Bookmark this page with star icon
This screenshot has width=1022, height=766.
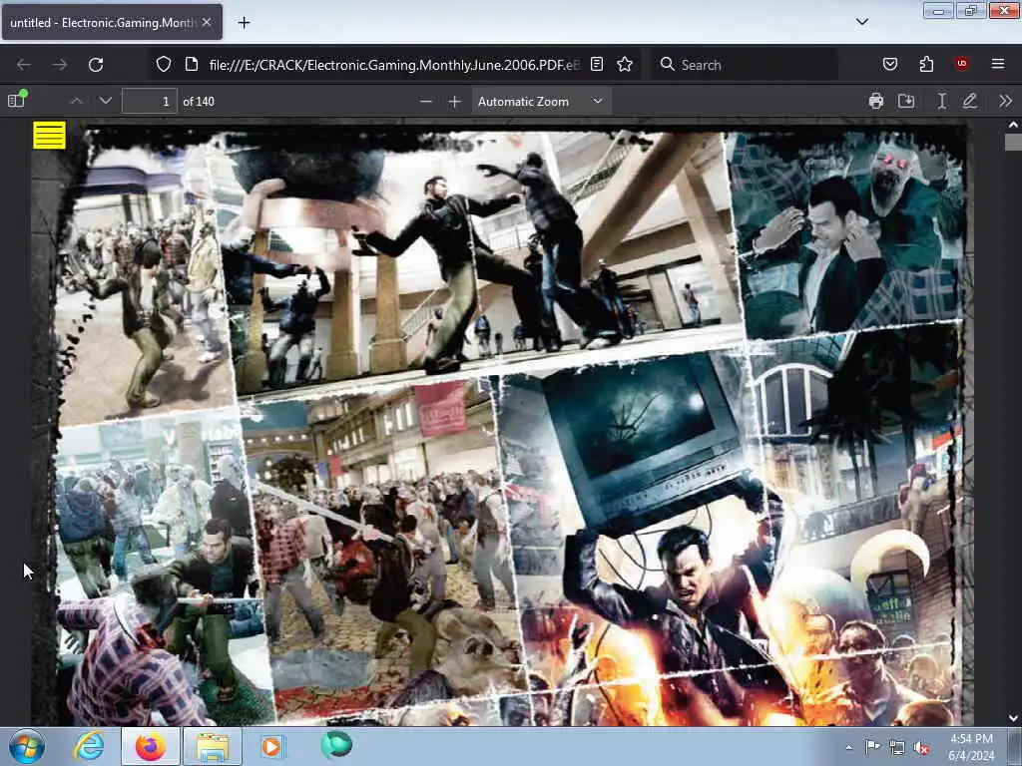pyautogui.click(x=625, y=64)
